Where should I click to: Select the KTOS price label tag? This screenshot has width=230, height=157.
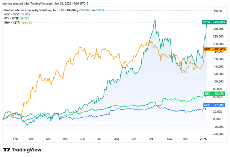[x=214, y=22]
